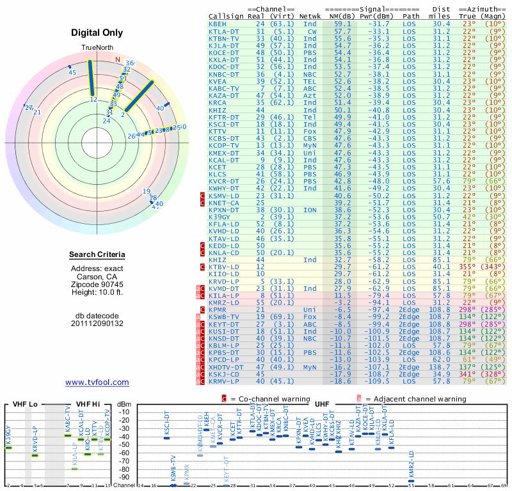
Task: Click KTTV callsign in the table
Action: [x=218, y=131]
